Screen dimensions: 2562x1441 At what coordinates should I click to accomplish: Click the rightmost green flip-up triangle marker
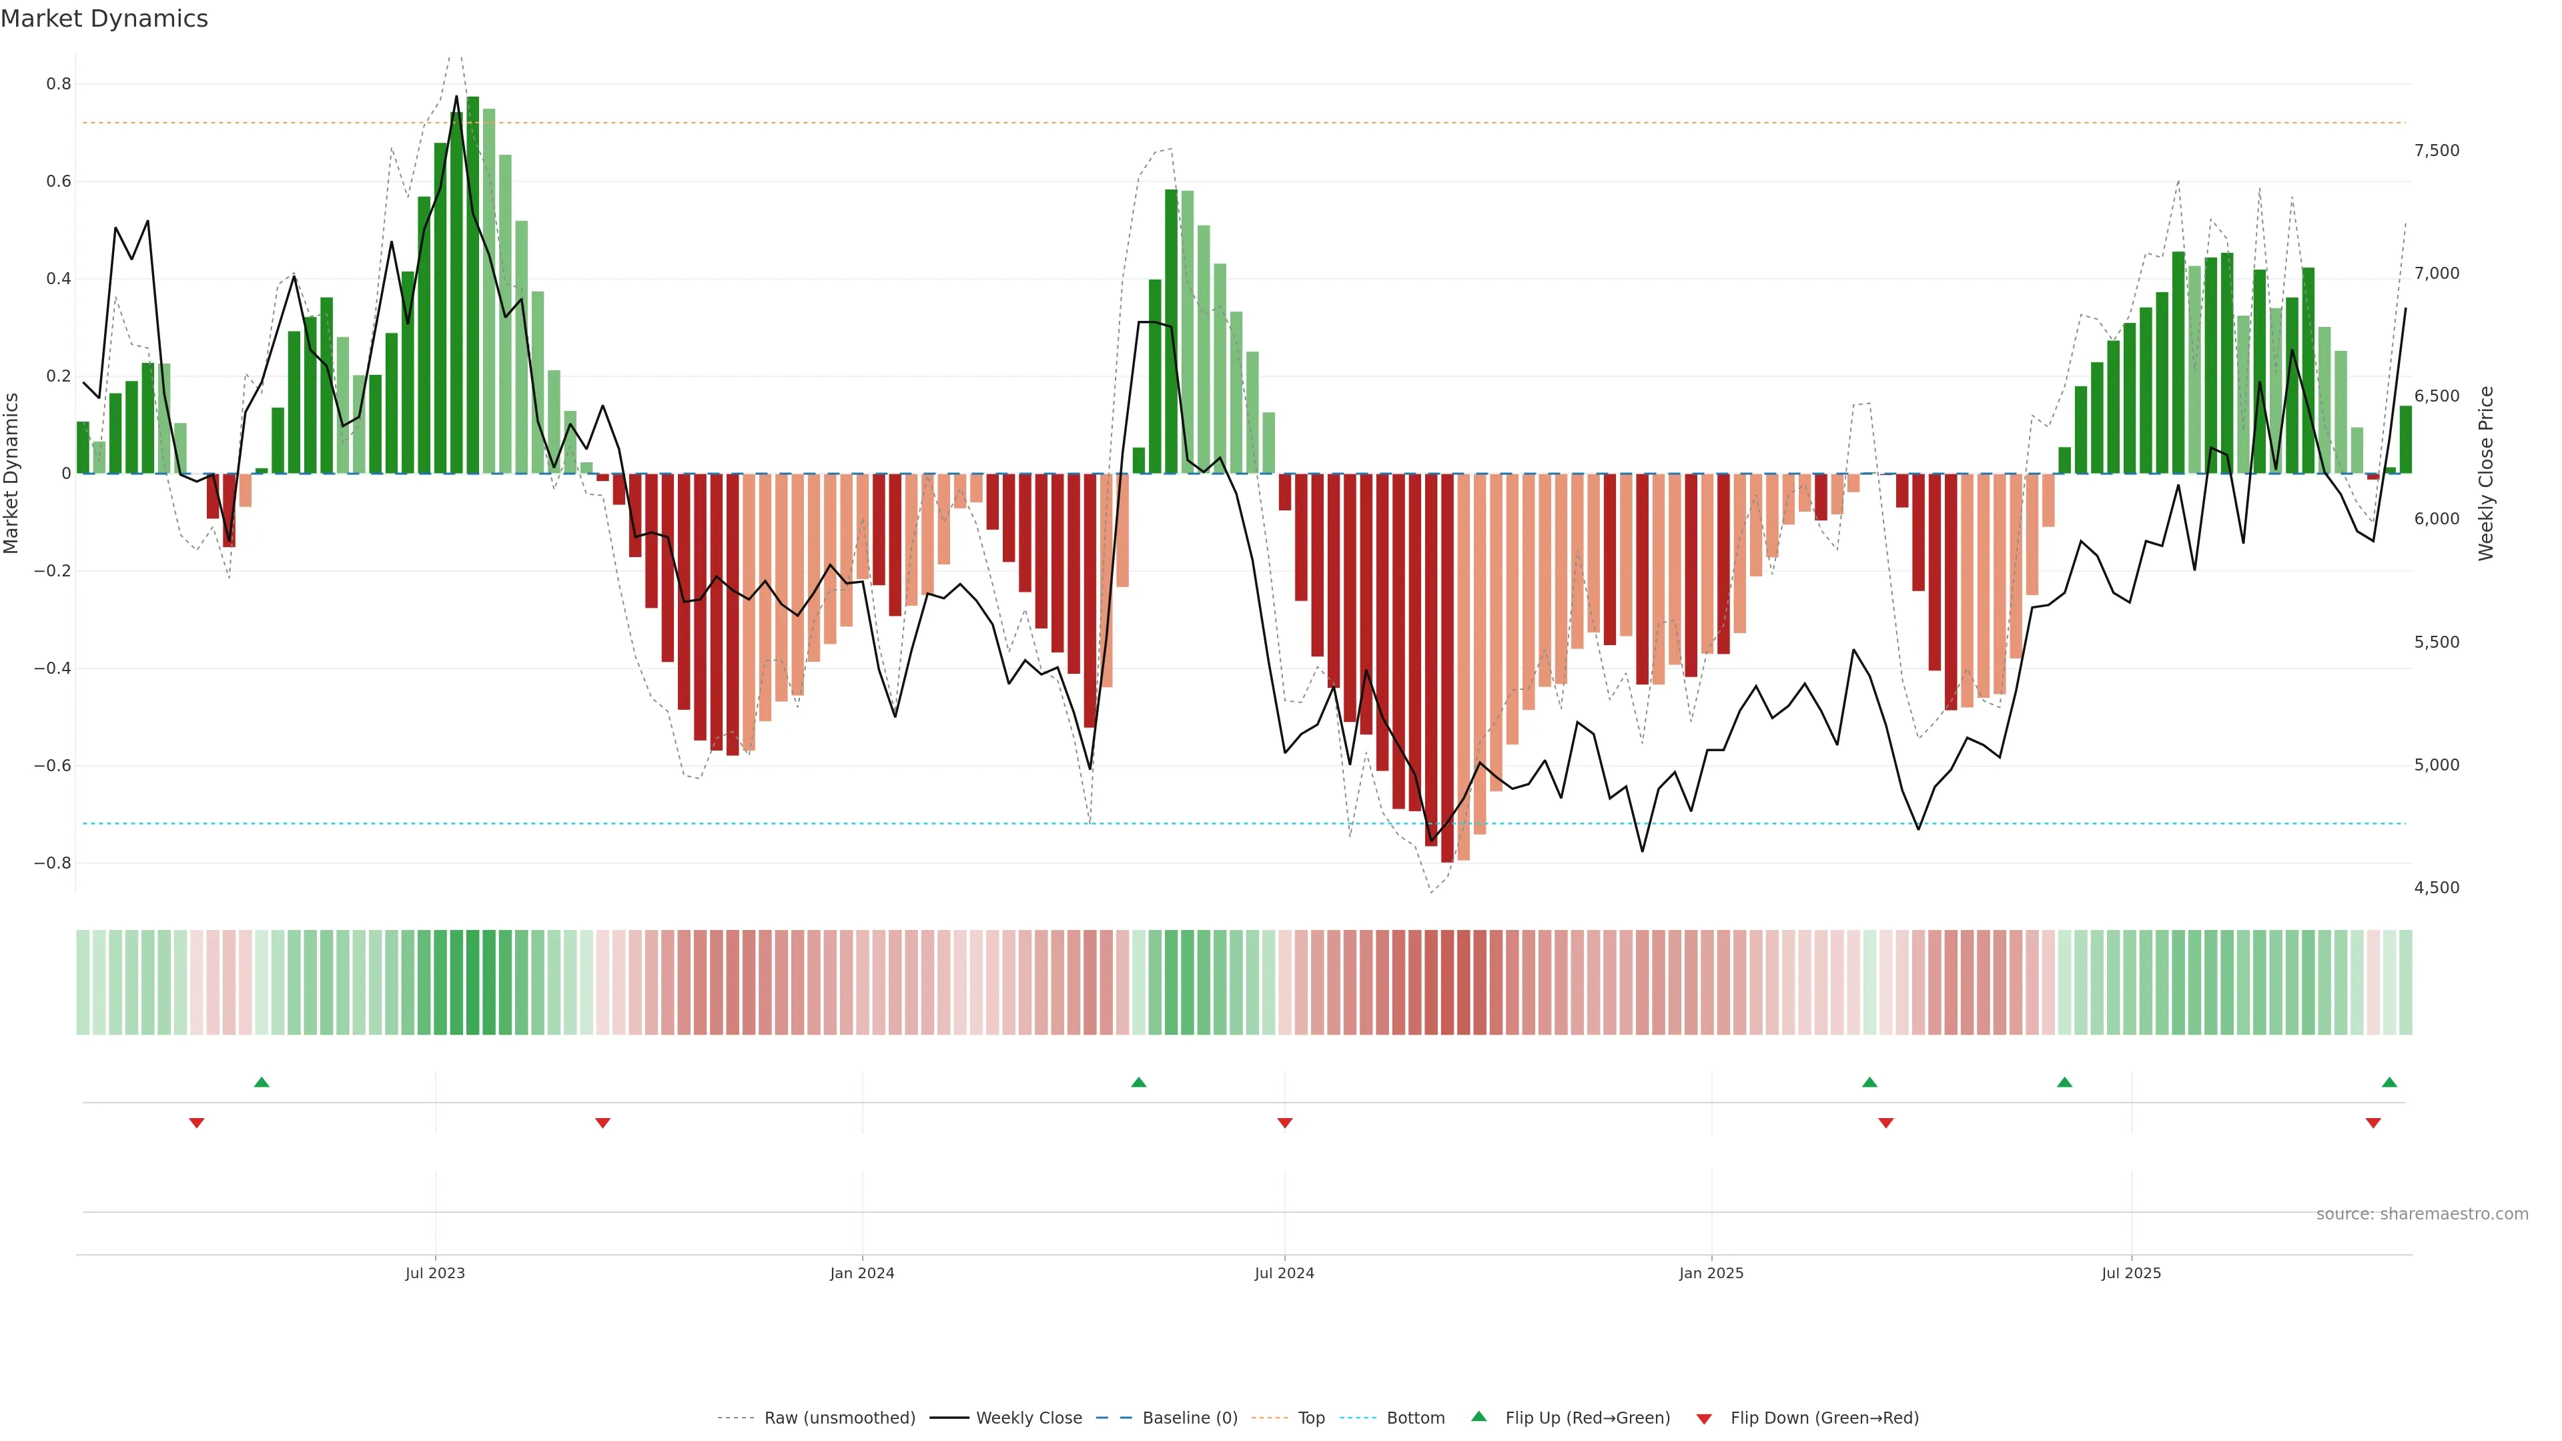coord(2389,1082)
